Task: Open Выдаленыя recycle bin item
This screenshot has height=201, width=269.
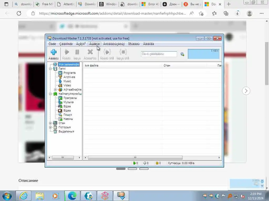Action: pos(66,131)
